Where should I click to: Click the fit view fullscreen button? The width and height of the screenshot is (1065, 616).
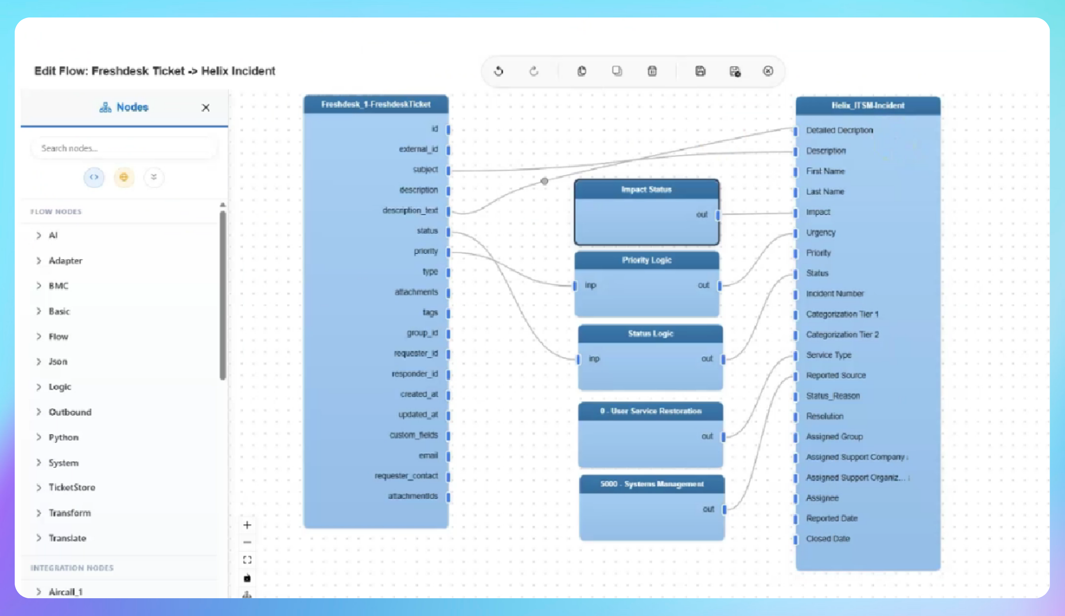tap(247, 560)
